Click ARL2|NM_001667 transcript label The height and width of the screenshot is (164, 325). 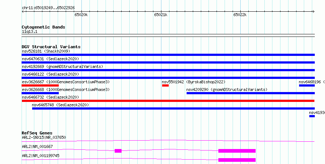click(x=37, y=146)
